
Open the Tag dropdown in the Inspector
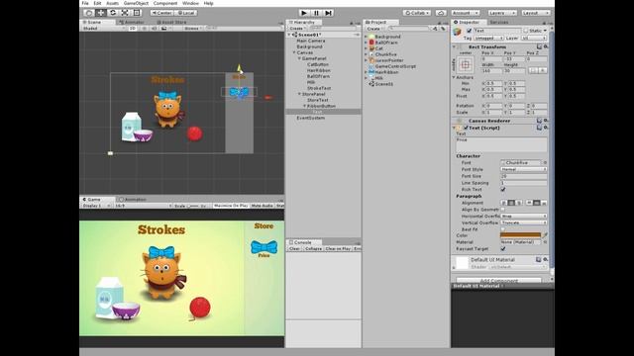pos(488,38)
